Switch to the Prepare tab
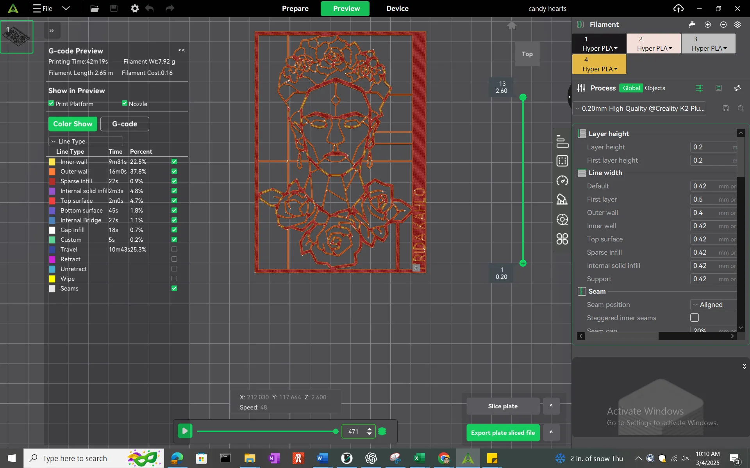750x468 pixels. click(x=295, y=9)
